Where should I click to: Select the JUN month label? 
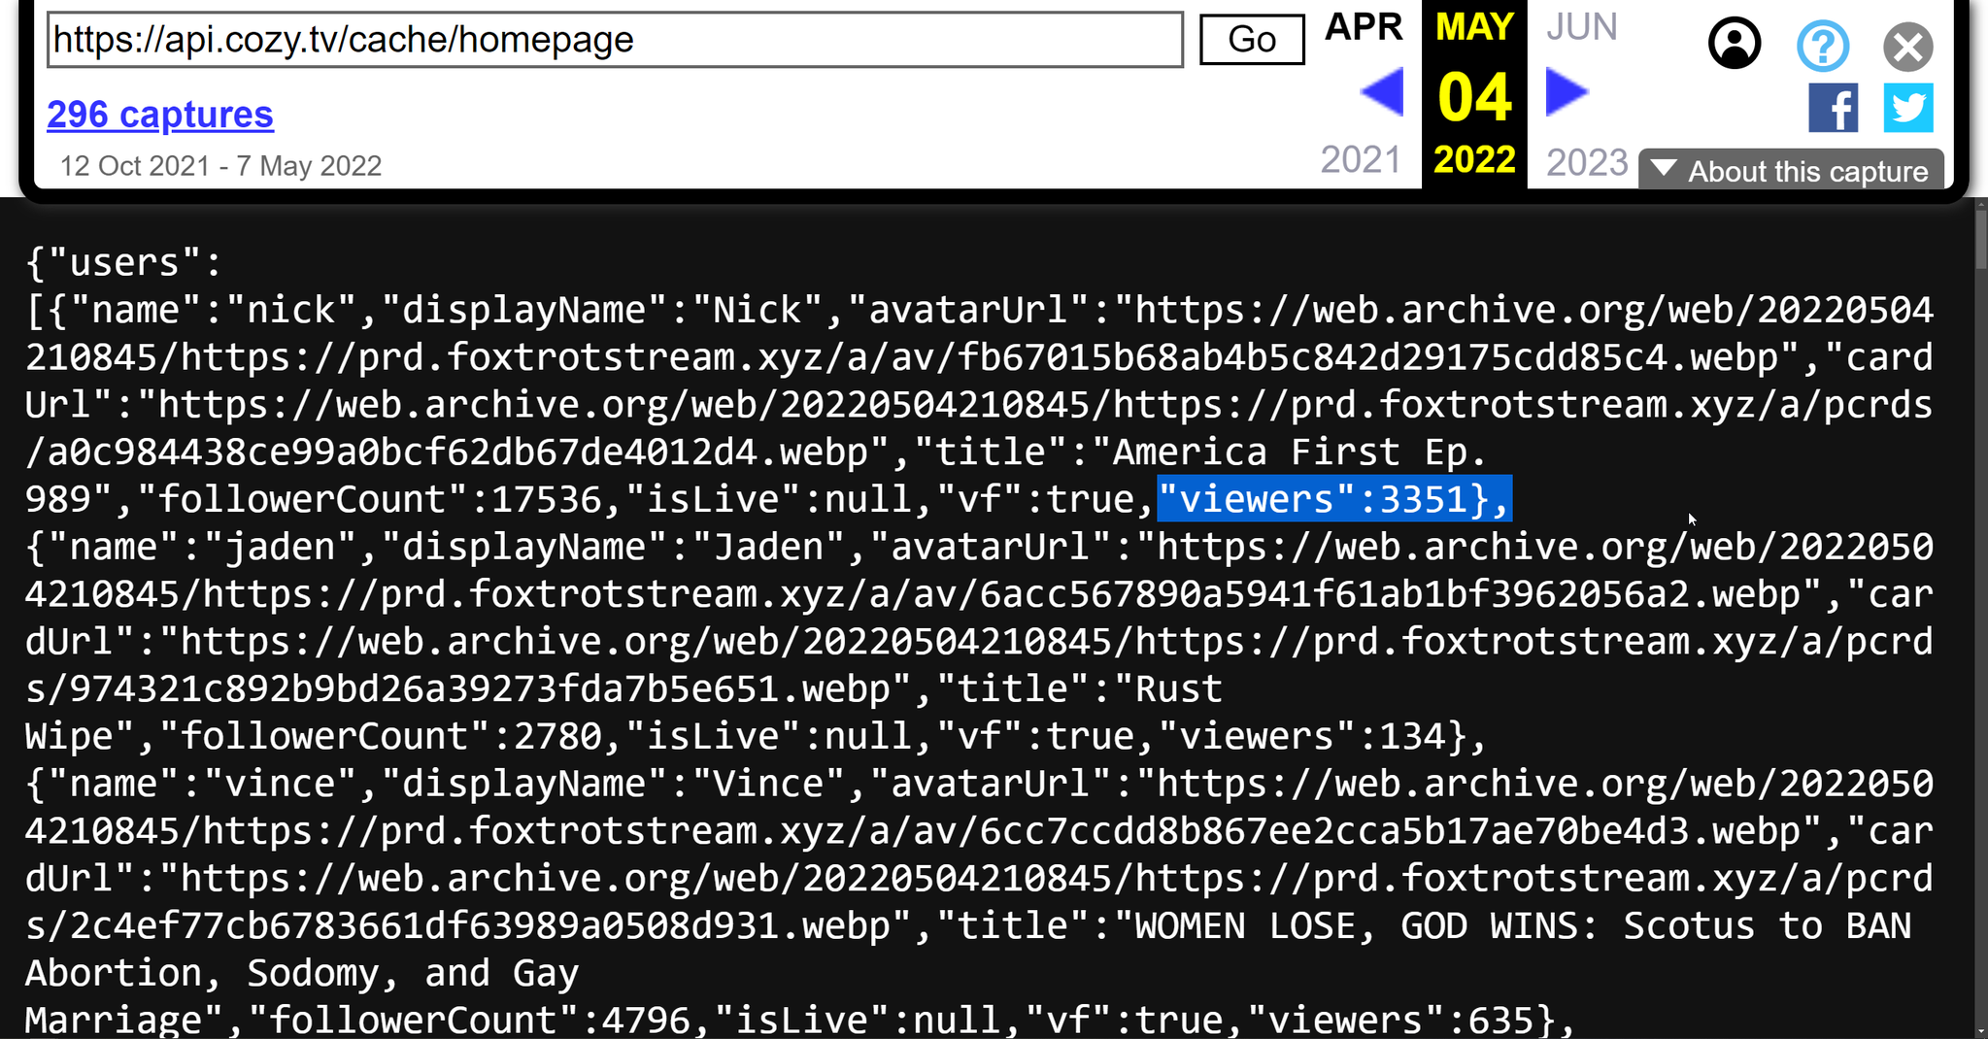pyautogui.click(x=1581, y=27)
